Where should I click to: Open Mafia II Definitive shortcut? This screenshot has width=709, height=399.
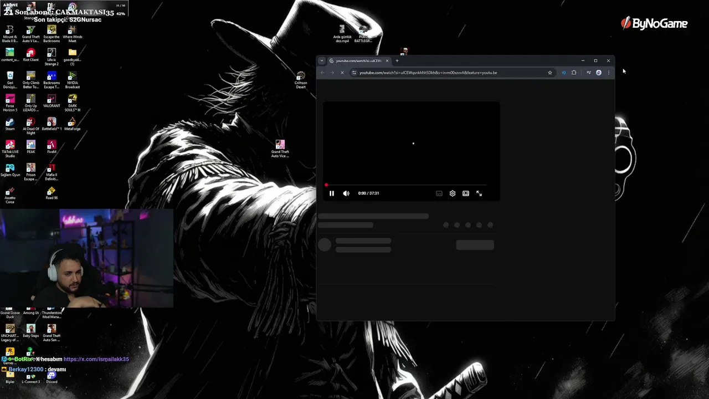coord(52,172)
